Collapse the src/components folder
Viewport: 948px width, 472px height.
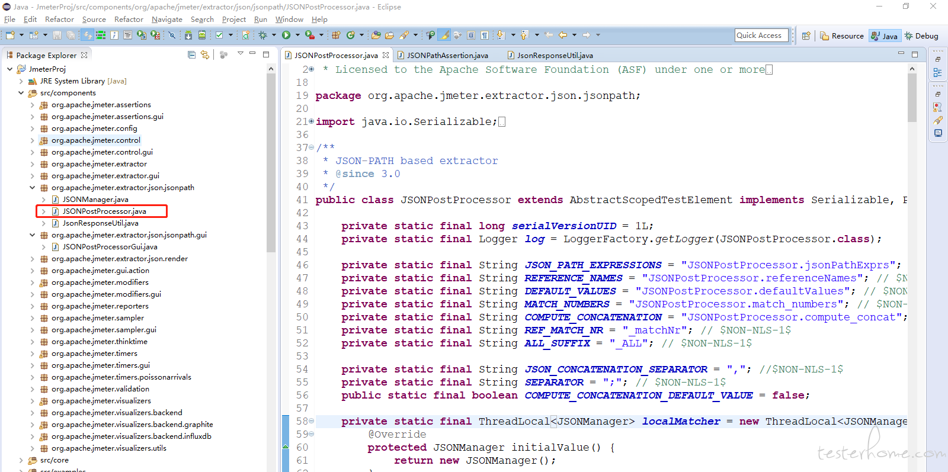(x=21, y=93)
